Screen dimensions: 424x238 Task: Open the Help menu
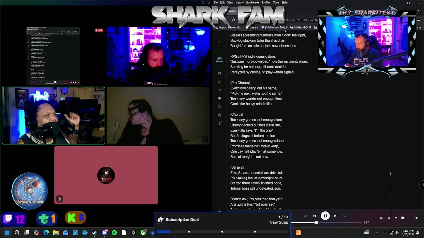[285, 2]
